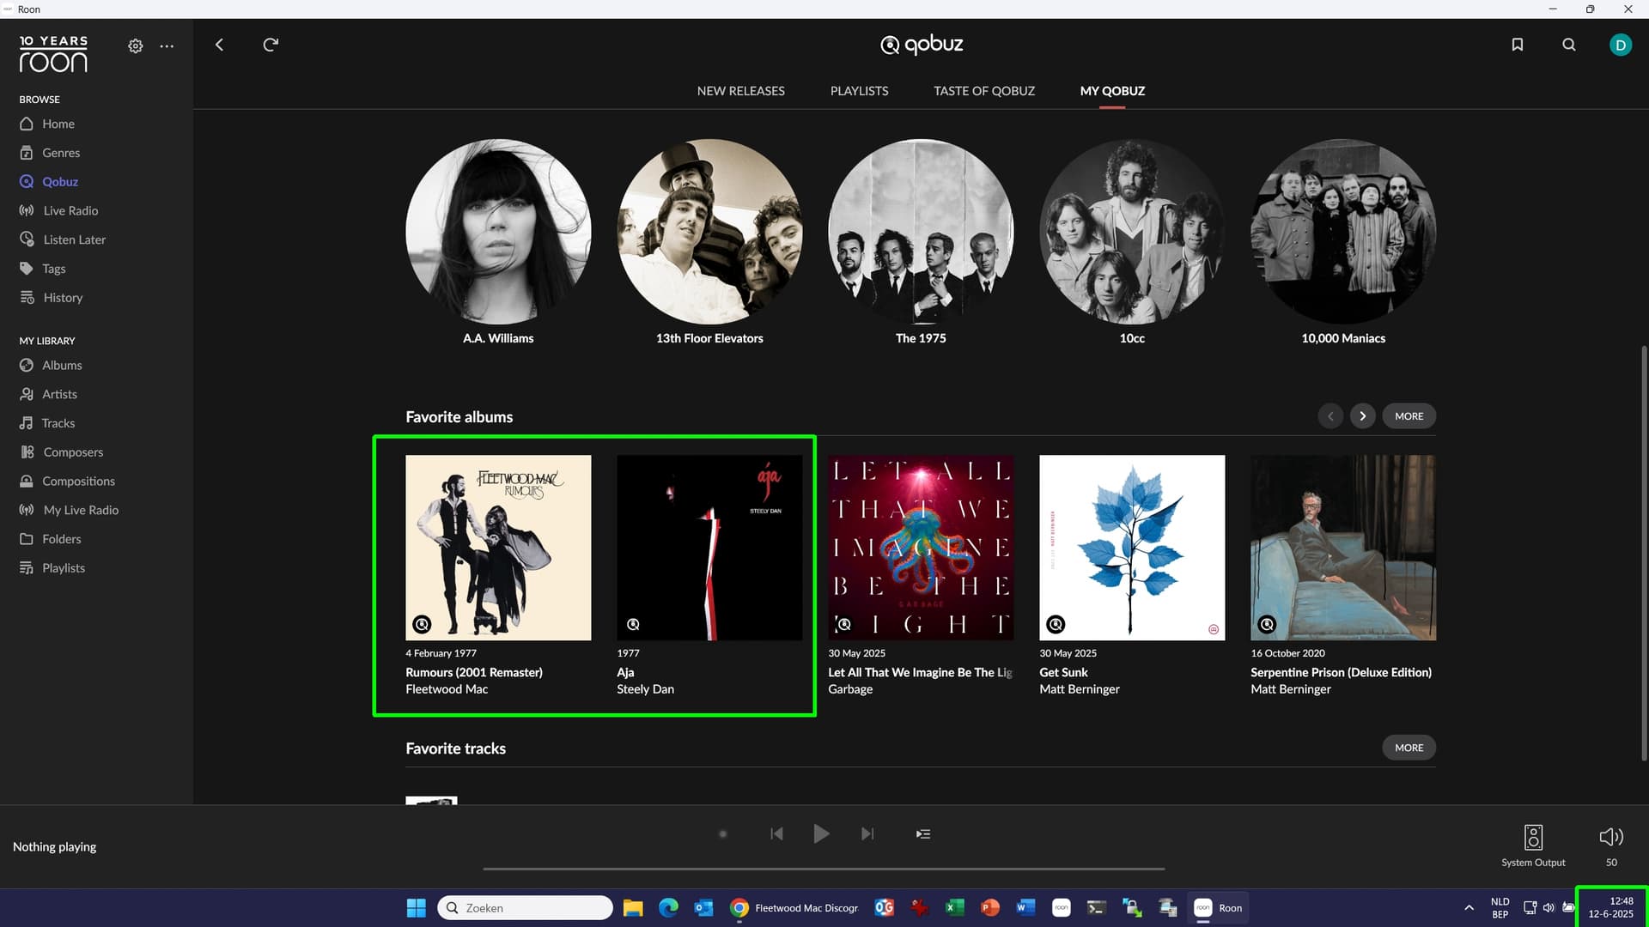Screen dimensions: 1649x927
Task: Open 10,000 Maniacs artist photo
Action: 1343,232
